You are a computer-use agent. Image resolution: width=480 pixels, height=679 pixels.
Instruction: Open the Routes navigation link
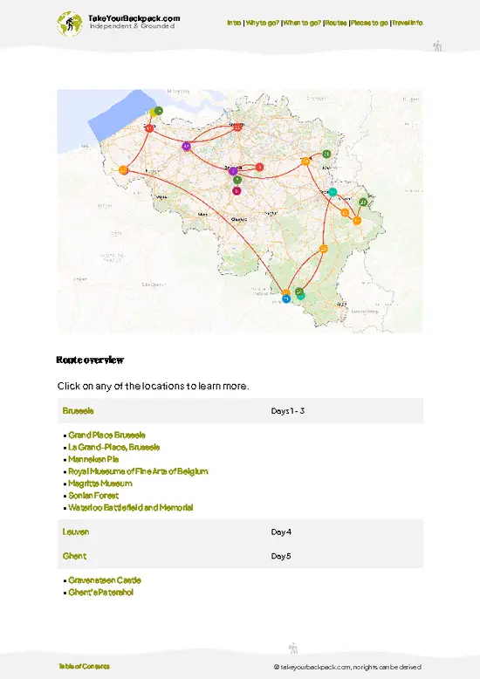(336, 23)
